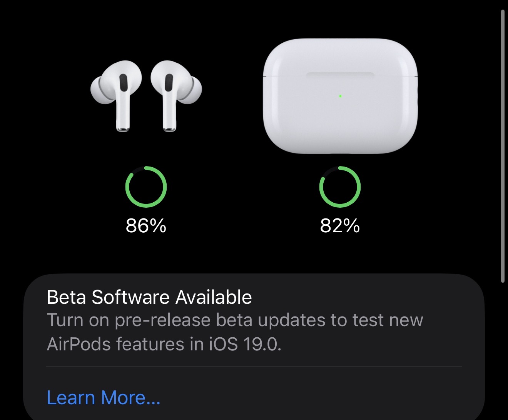The width and height of the screenshot is (508, 420).
Task: Tap the silicone ear tip of the left AirPod
Action: [97, 89]
